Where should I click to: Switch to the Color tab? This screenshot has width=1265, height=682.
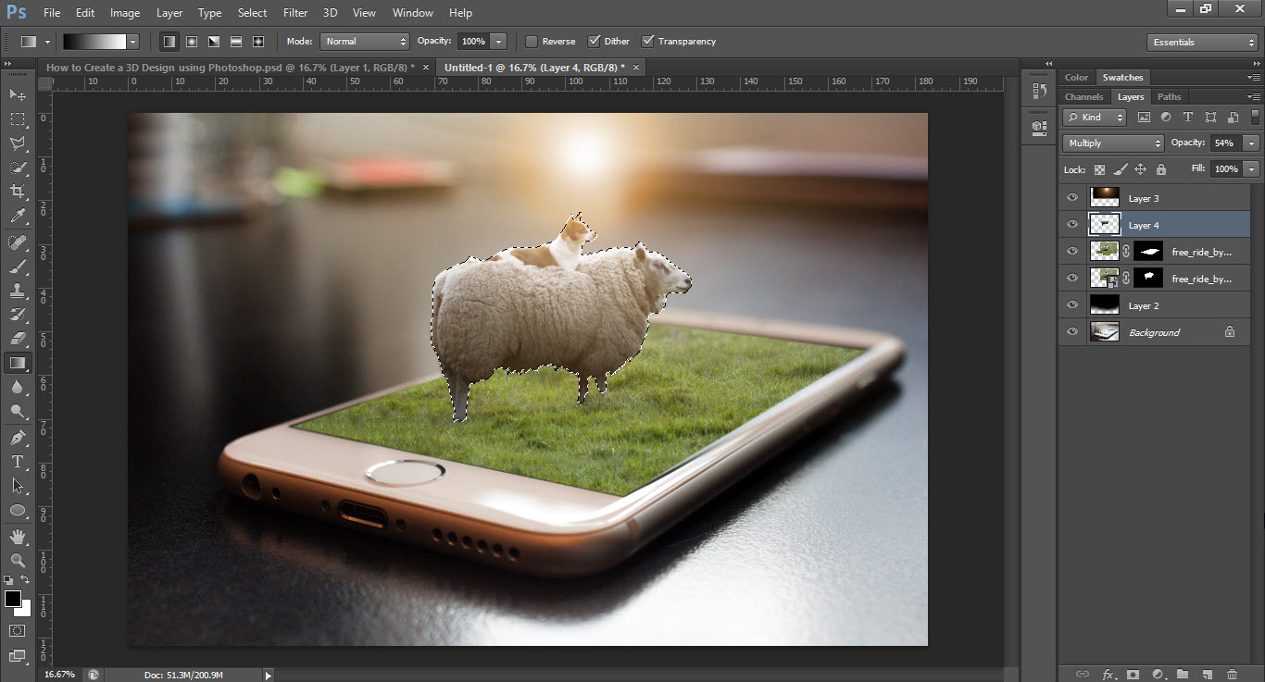pos(1076,77)
